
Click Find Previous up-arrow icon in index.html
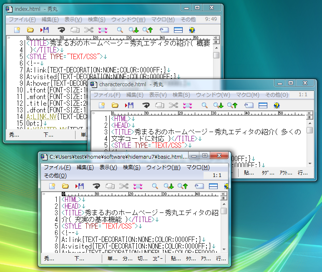click(148, 30)
